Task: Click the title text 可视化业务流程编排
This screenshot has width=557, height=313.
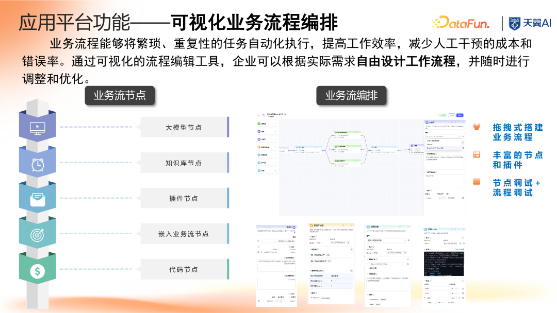Action: click(x=254, y=23)
